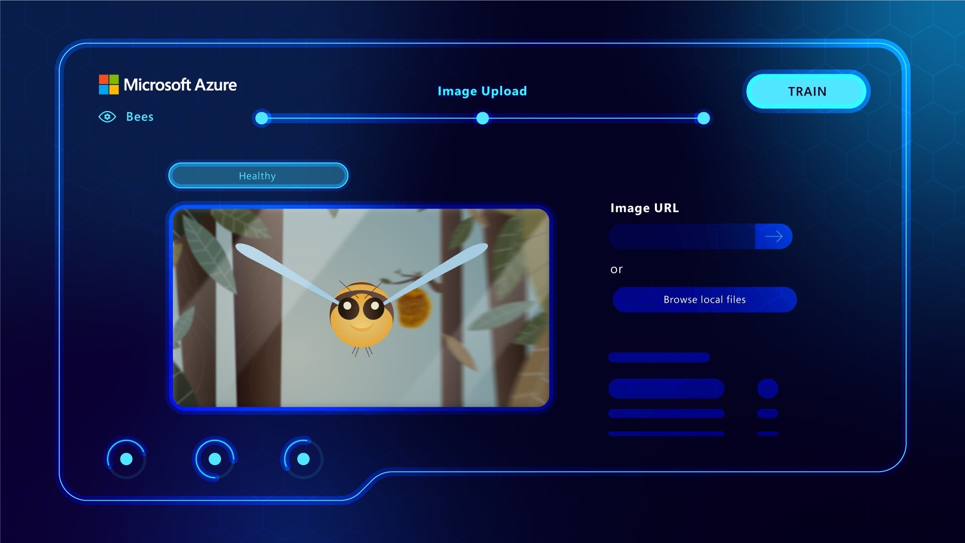Click the first progress step dot
The height and width of the screenshot is (543, 965).
261,118
